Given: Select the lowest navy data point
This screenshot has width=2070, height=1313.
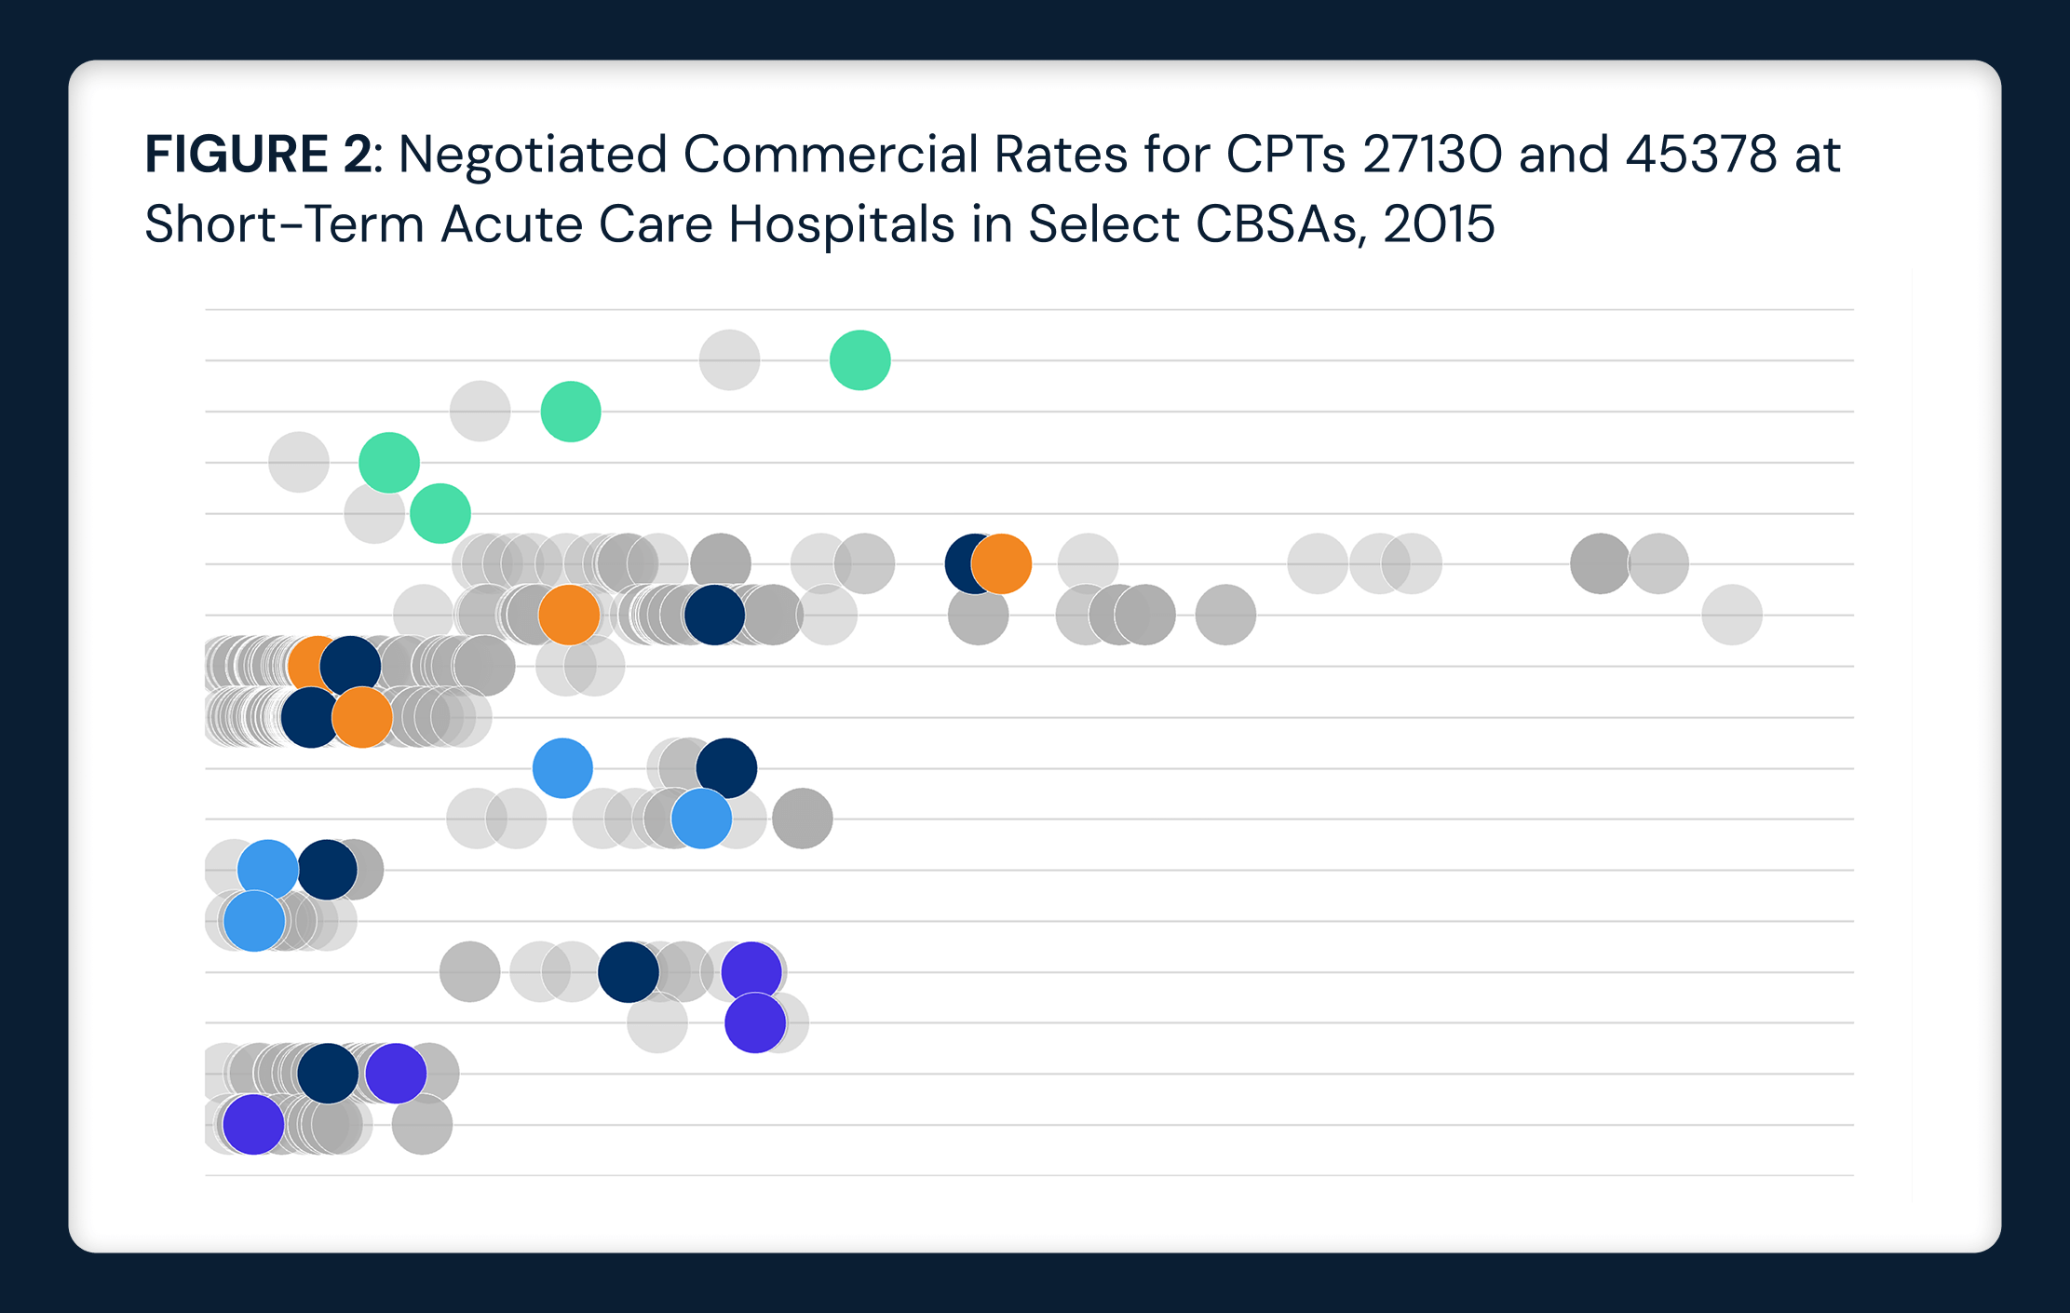Looking at the screenshot, I should (x=328, y=1073).
